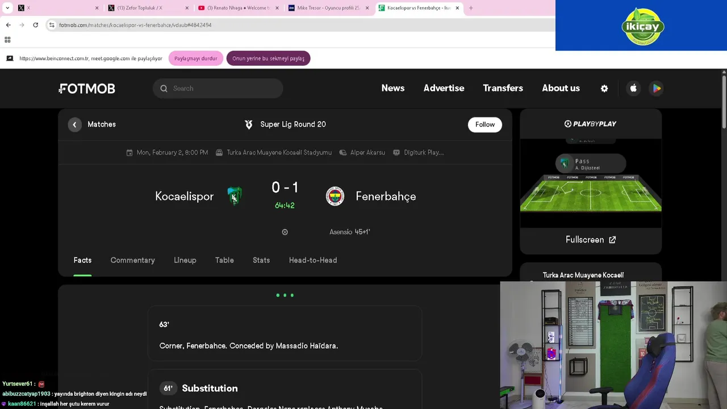Switch to the Stats tab
This screenshot has width=727, height=409.
tap(261, 260)
